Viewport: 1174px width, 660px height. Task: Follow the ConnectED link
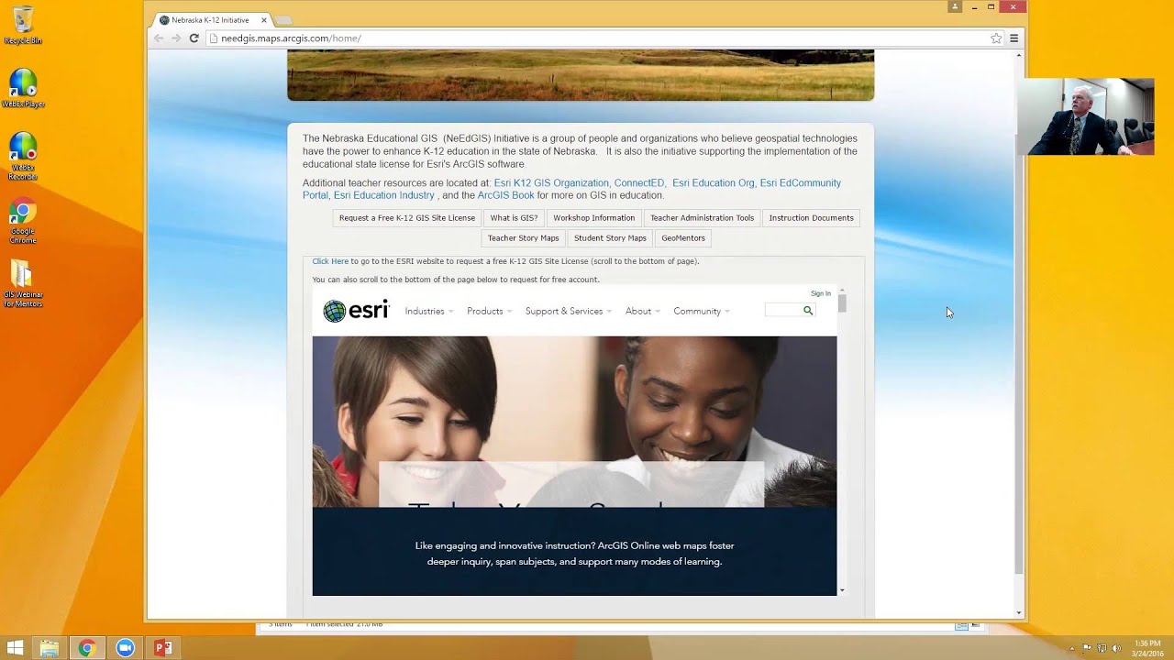click(x=639, y=183)
